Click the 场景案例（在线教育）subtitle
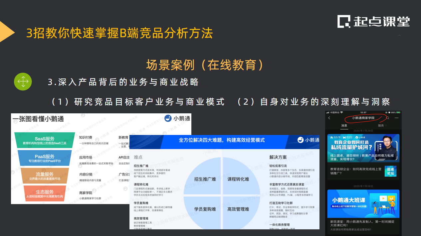This screenshot has height=236, width=421. pyautogui.click(x=205, y=65)
